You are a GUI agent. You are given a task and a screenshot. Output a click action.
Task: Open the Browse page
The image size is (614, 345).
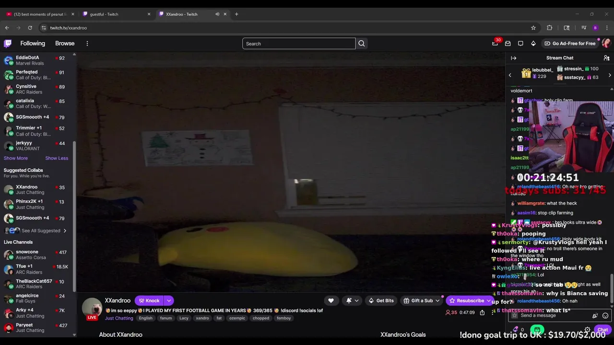pos(65,44)
